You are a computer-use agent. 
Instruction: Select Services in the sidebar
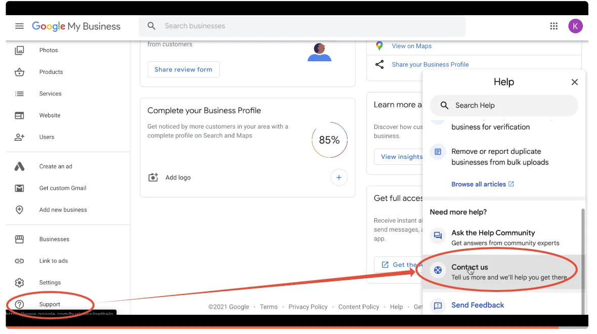(50, 94)
